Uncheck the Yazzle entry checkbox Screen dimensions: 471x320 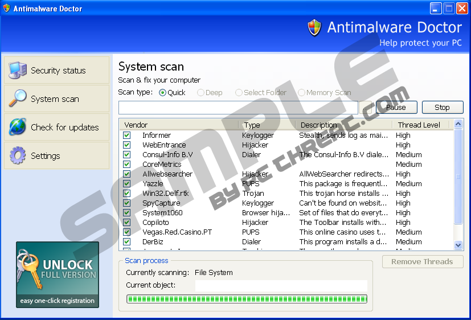(x=127, y=183)
